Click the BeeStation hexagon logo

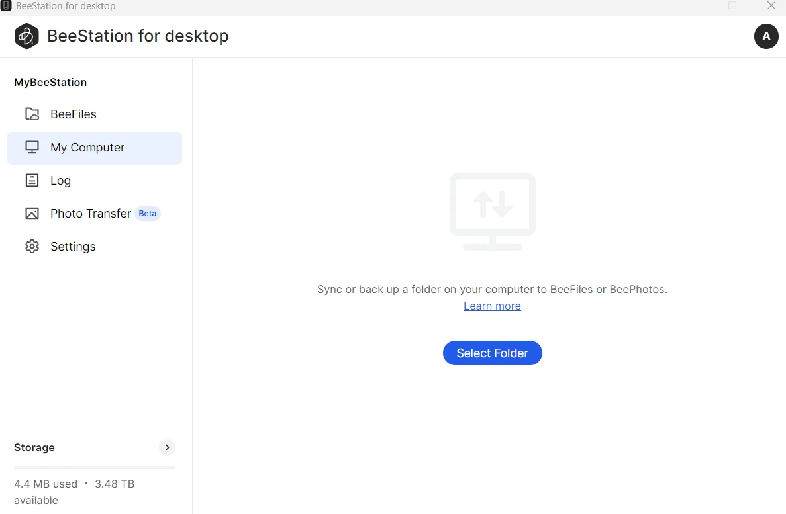tap(26, 36)
